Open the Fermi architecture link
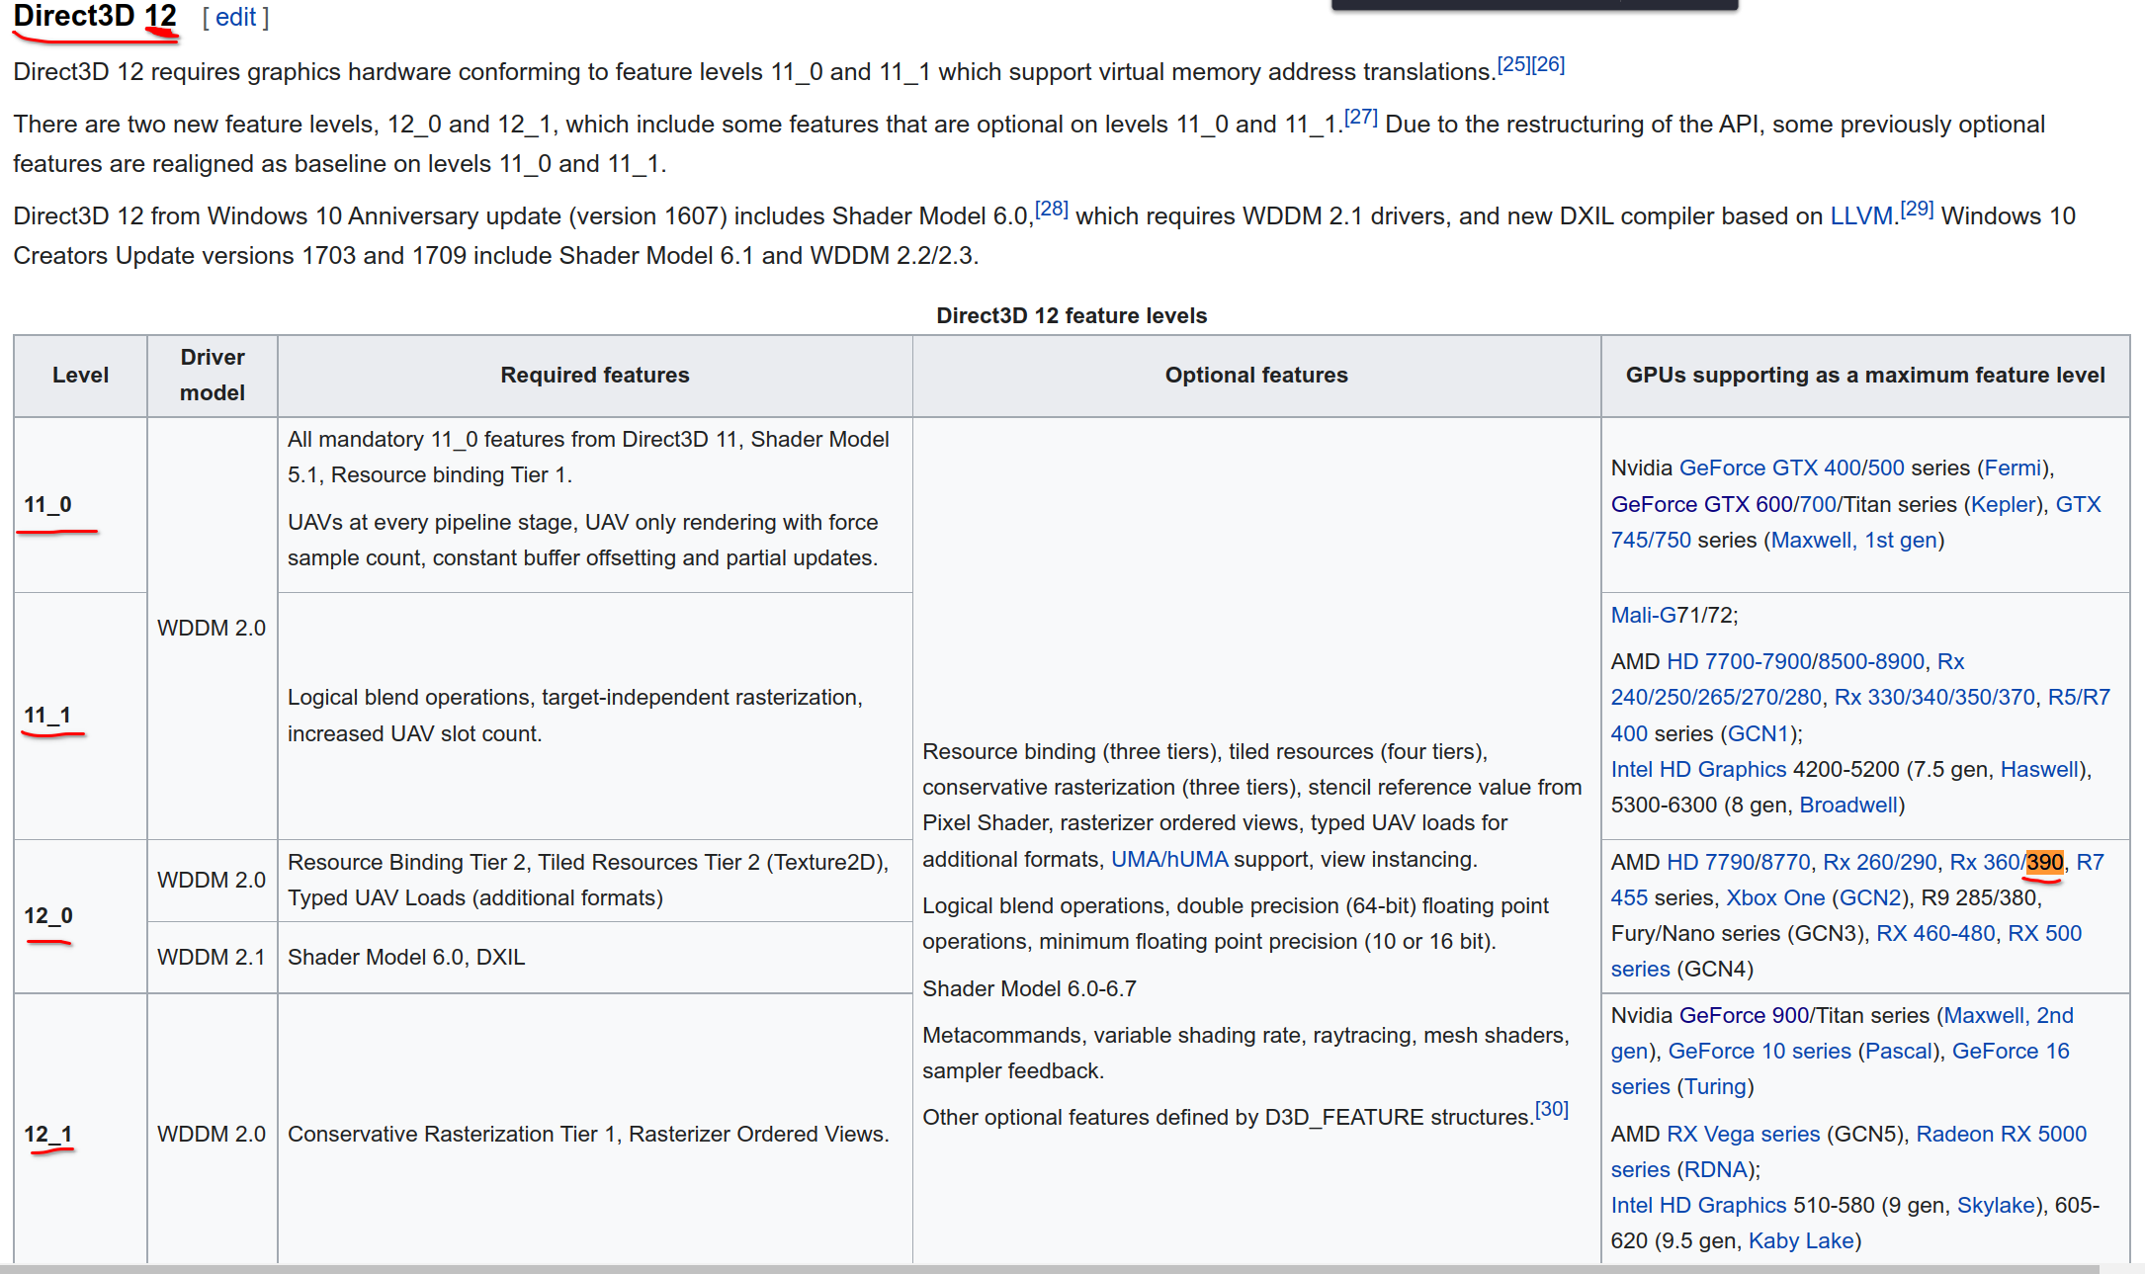The width and height of the screenshot is (2145, 1274). pos(2013,467)
